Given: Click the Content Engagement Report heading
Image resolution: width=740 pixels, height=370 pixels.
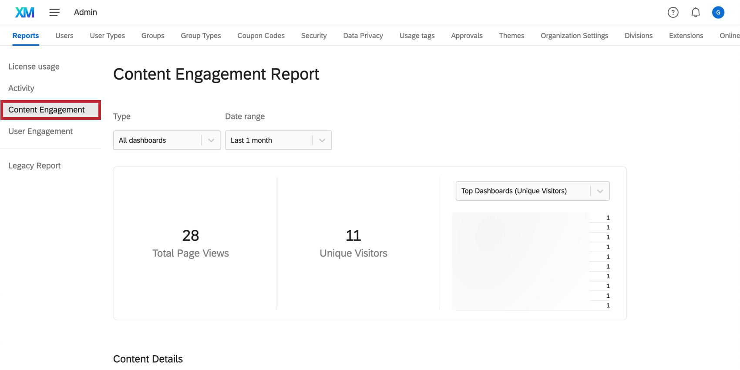Looking at the screenshot, I should click(x=216, y=74).
